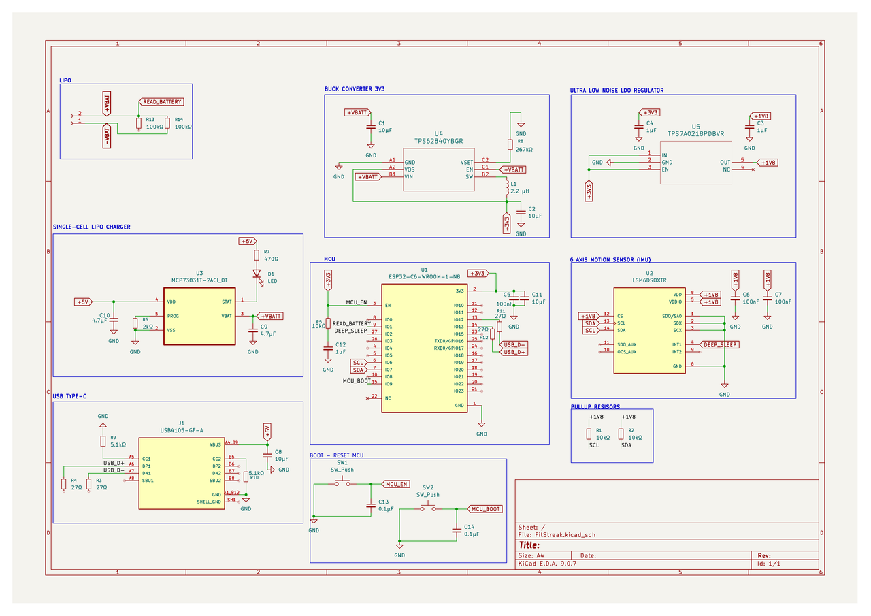Click the R8 267kΩ resistor value
Viewport: 871px width, 616px height.
click(x=524, y=149)
